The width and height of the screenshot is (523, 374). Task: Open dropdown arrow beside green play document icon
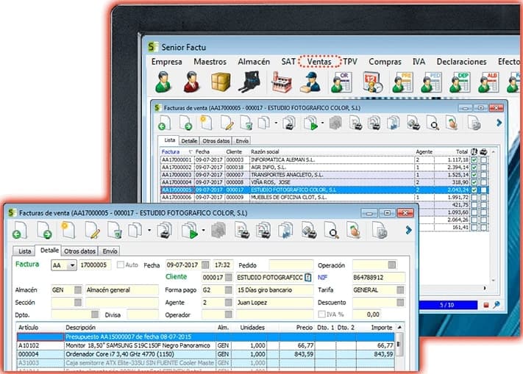click(x=203, y=230)
